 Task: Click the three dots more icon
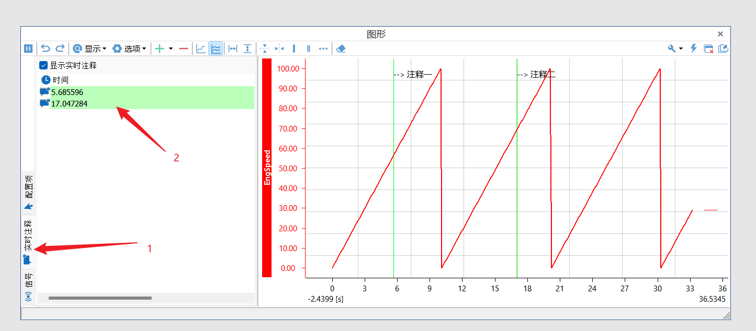[323, 49]
